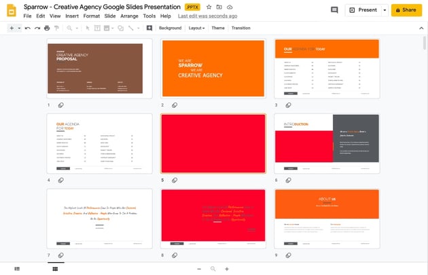
Task: Select Introduction slide 6 thumbnail
Action: pyautogui.click(x=327, y=143)
